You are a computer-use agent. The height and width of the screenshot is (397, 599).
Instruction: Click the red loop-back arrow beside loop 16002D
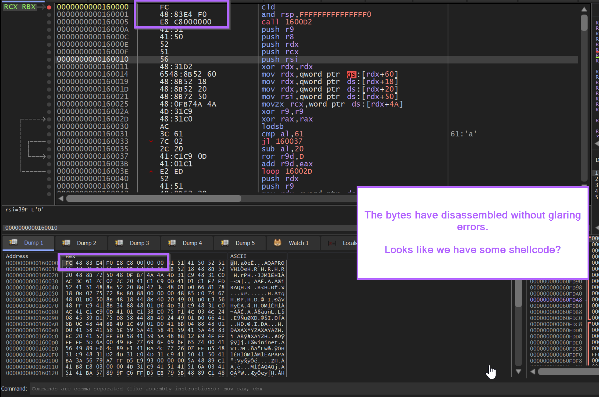coord(151,171)
